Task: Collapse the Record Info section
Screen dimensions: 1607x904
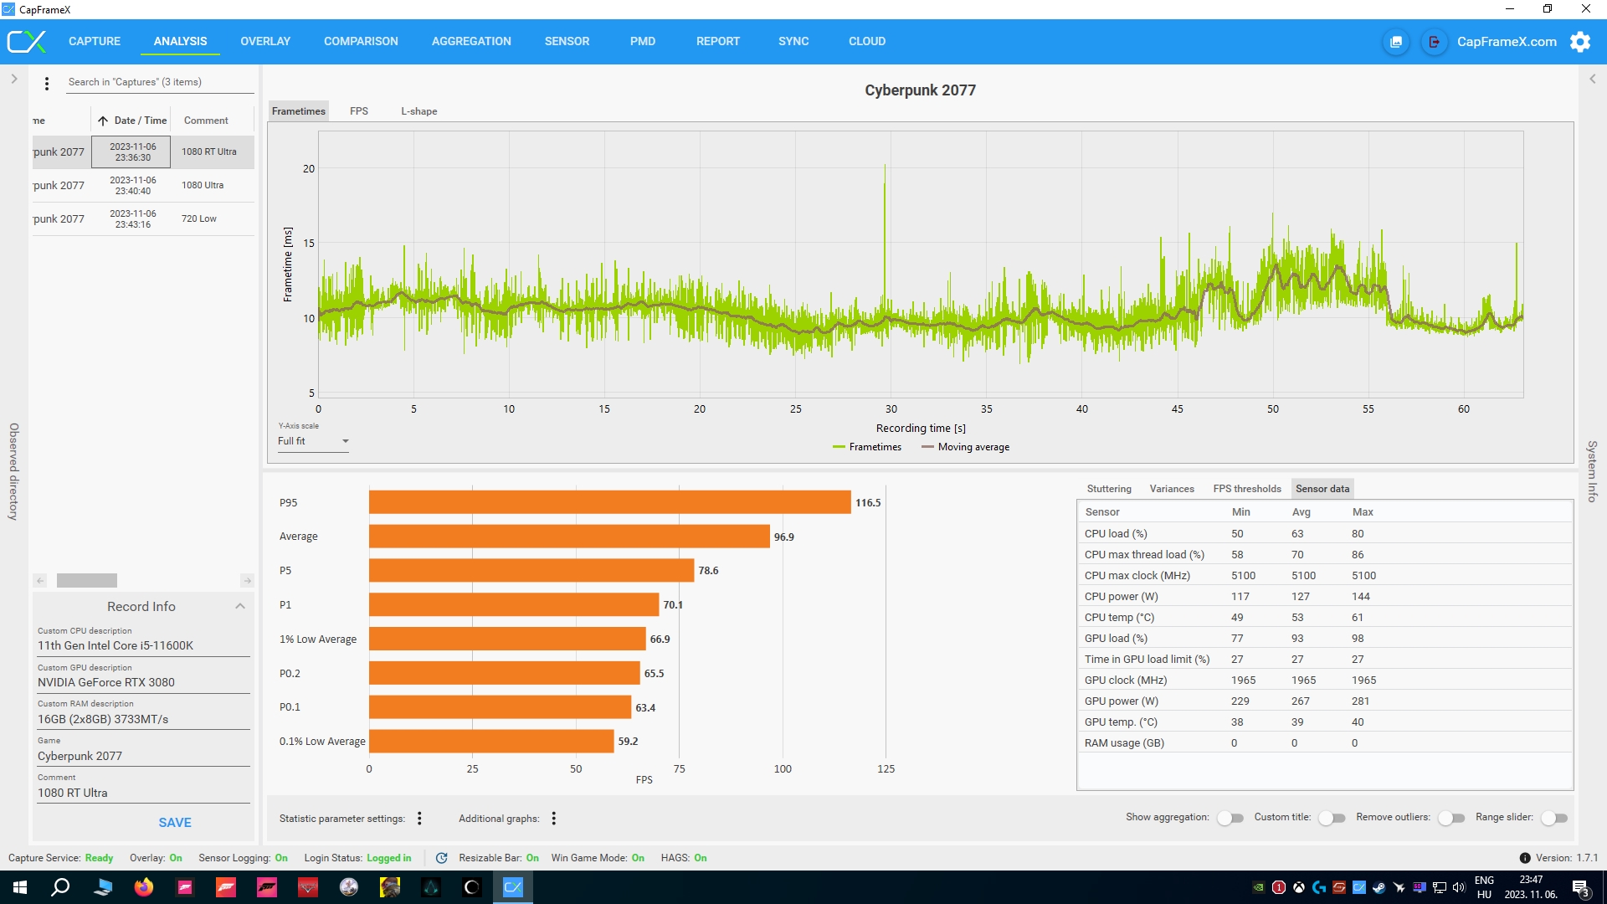Action: coord(240,606)
